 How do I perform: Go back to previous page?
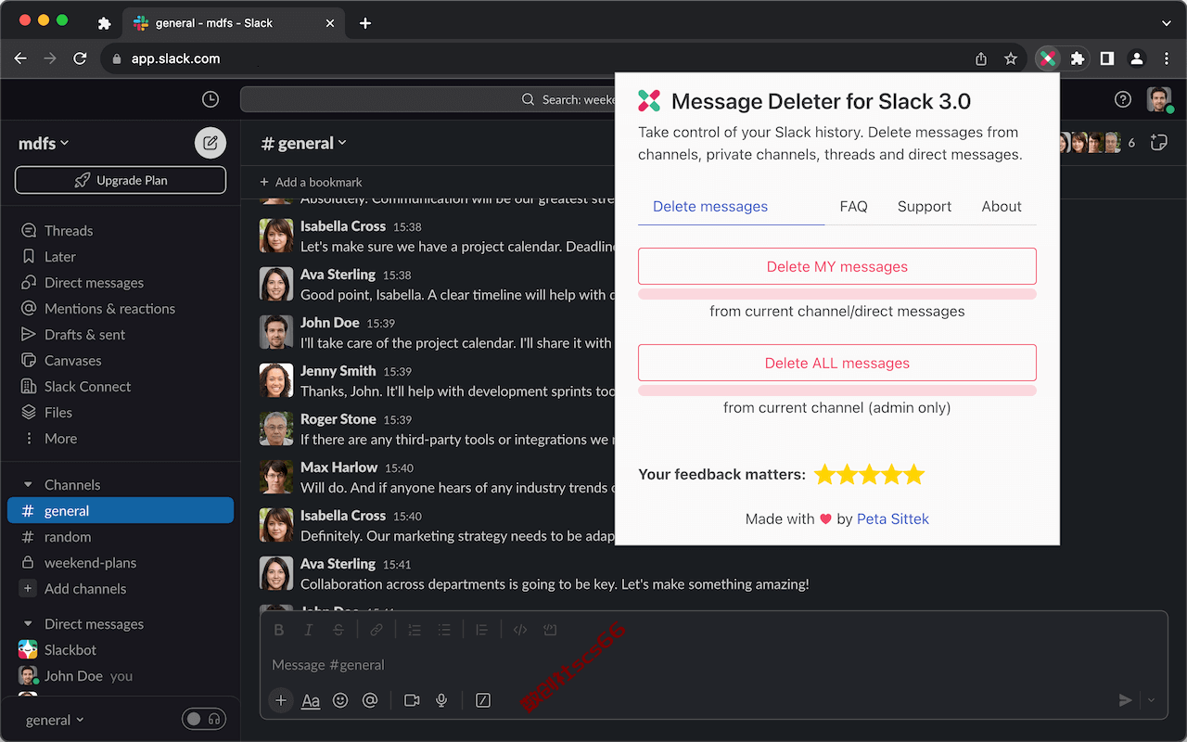[x=20, y=58]
